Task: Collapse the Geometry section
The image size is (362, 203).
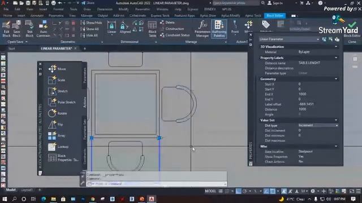Action: tap(336, 79)
